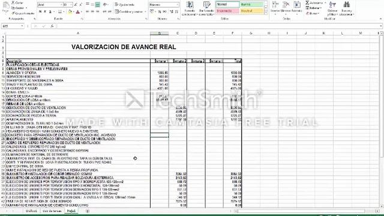Apply percent style
The width and height of the screenshot is (384, 216).
coord(160,11)
